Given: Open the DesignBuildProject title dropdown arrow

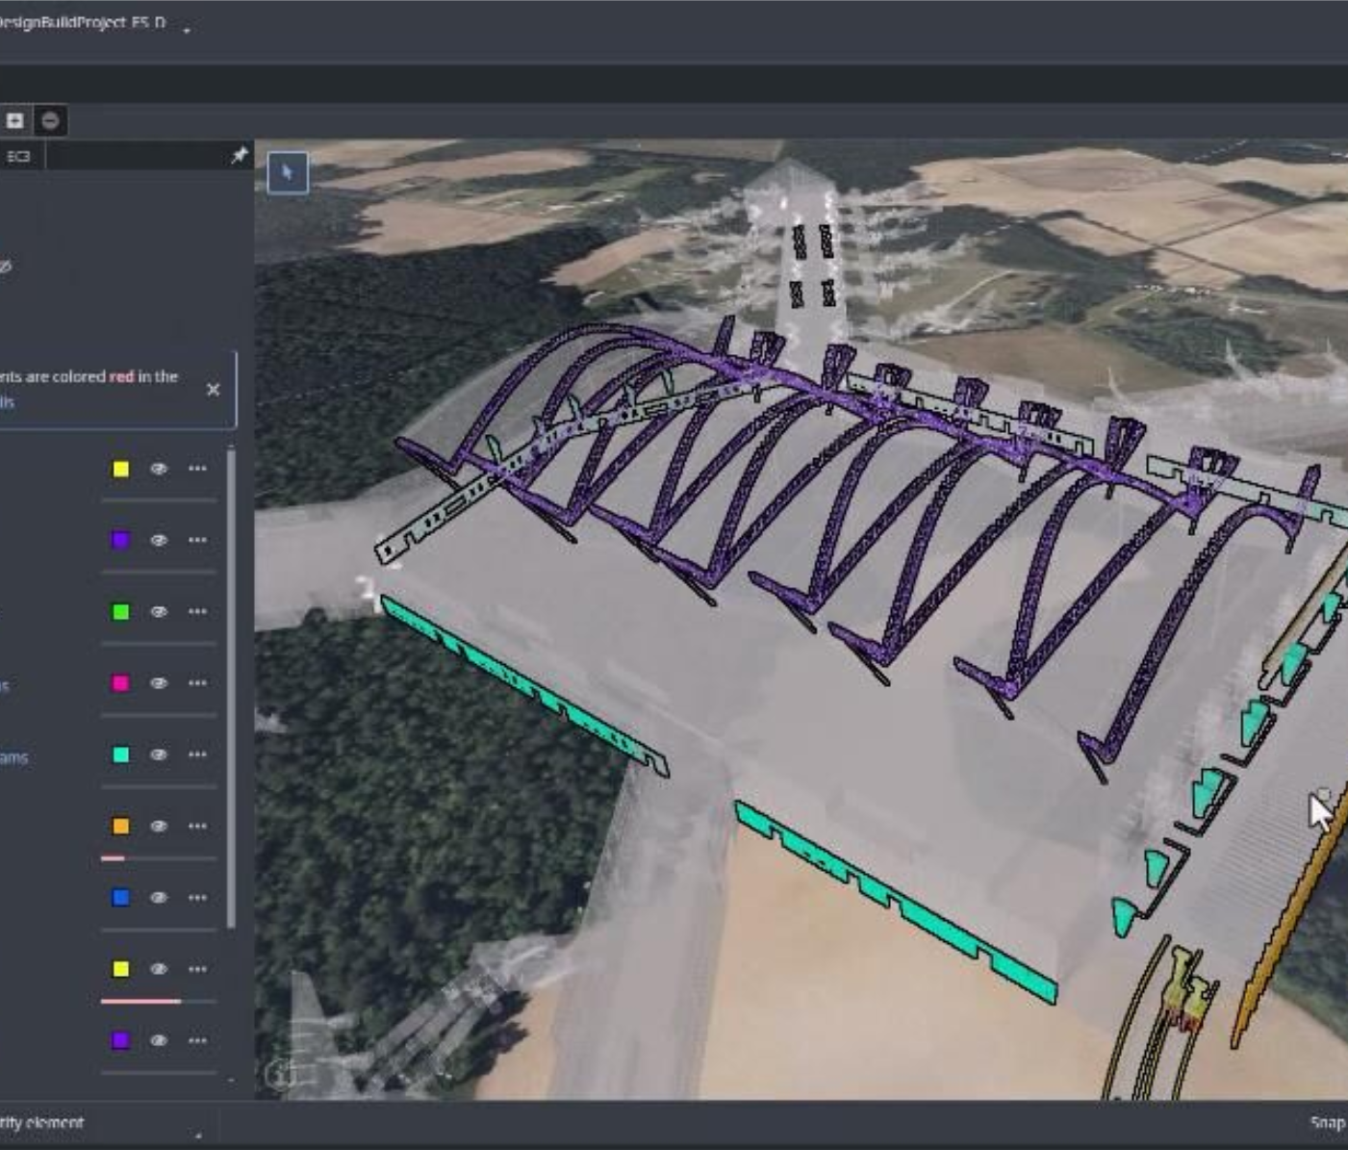Looking at the screenshot, I should click(187, 30).
